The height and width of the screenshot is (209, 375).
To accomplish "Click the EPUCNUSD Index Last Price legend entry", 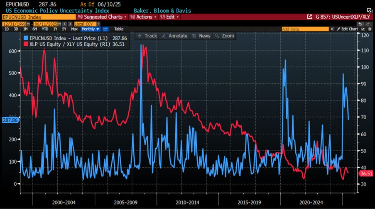I will coord(69,38).
